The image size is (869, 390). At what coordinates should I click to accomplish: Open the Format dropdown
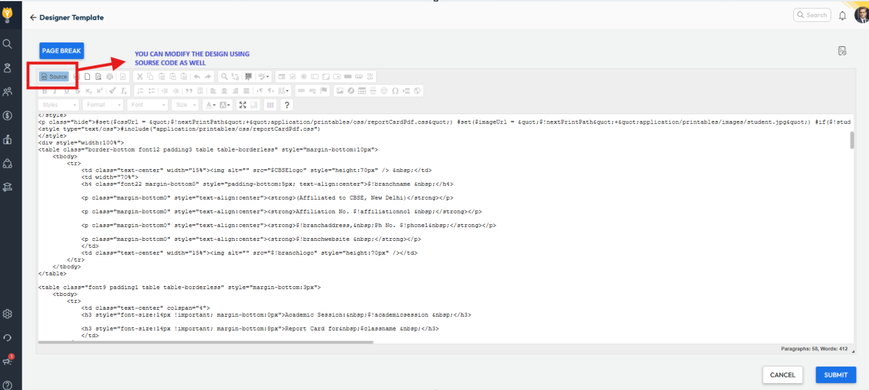click(x=103, y=105)
